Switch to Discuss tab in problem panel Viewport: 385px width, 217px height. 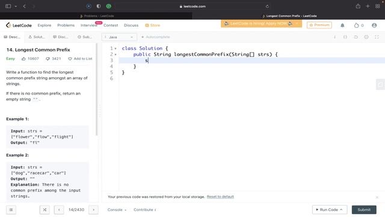[60, 37]
